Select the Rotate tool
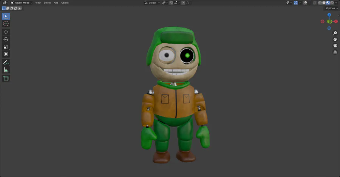This screenshot has height=177, width=340. pyautogui.click(x=6, y=39)
